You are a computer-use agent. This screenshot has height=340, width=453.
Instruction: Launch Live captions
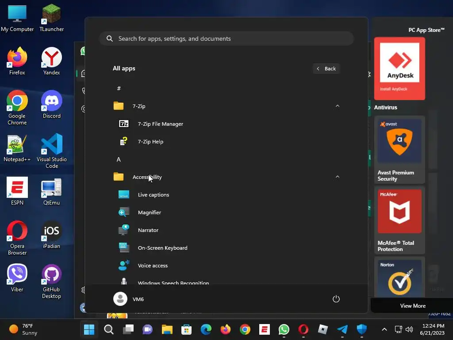(x=226, y=195)
